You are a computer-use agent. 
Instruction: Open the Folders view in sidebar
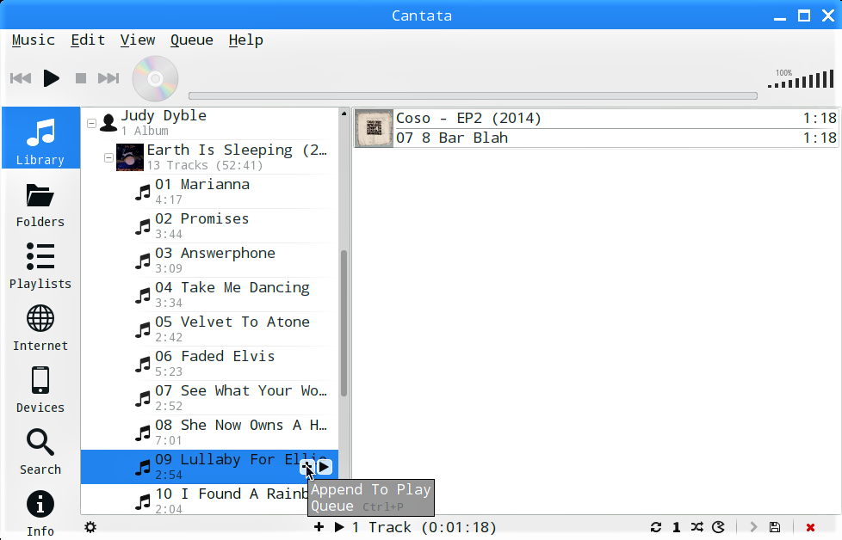[40, 206]
